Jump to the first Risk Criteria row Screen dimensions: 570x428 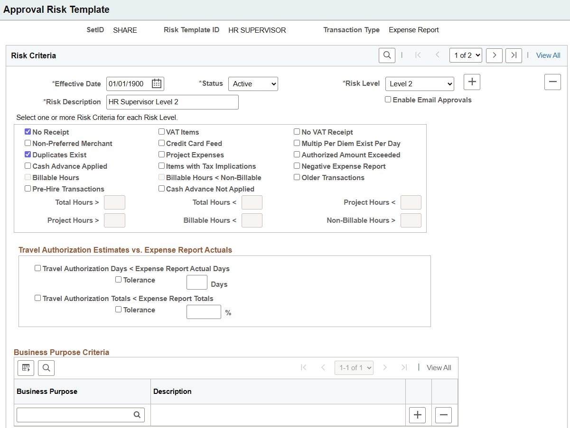[418, 55]
